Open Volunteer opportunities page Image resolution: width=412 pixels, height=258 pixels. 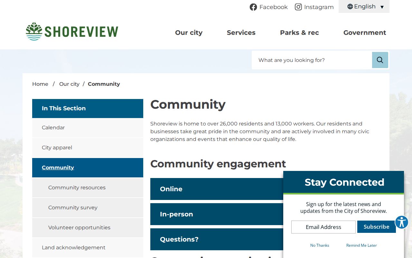point(88,228)
